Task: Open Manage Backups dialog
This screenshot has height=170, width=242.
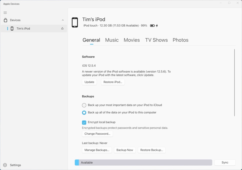Action: pos(97,150)
